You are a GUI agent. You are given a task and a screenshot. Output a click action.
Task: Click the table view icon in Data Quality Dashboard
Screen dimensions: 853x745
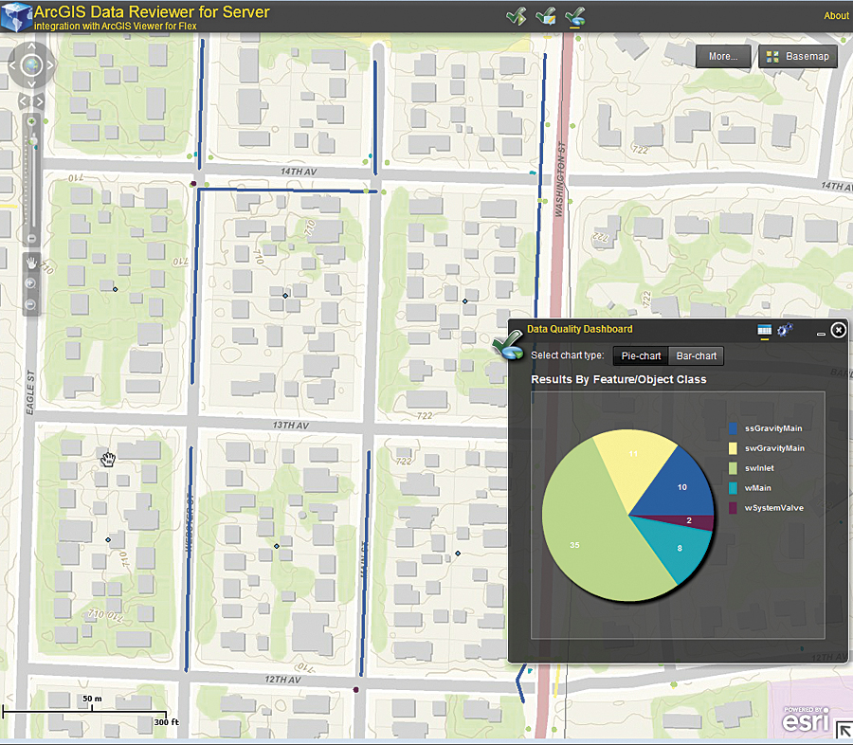[x=764, y=329]
